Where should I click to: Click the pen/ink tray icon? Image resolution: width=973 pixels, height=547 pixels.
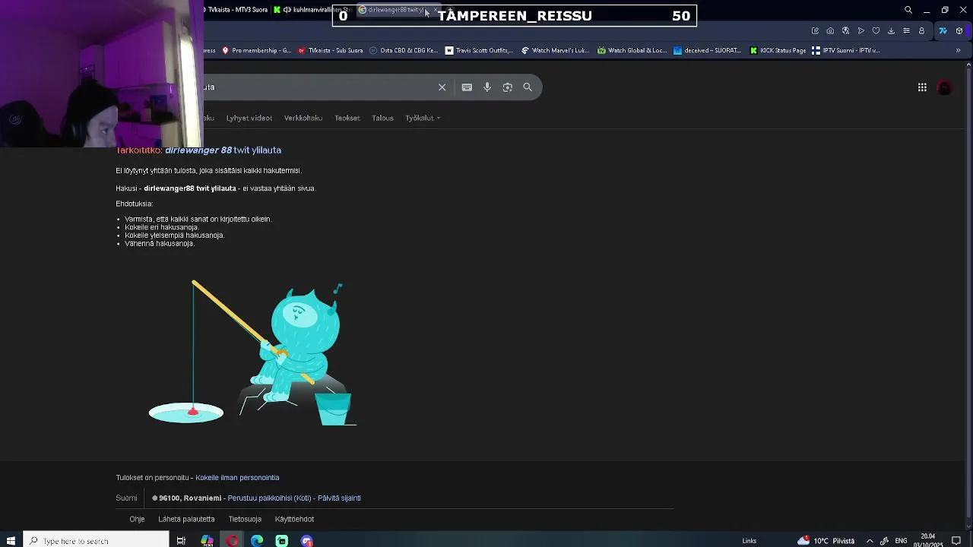[x=885, y=541]
